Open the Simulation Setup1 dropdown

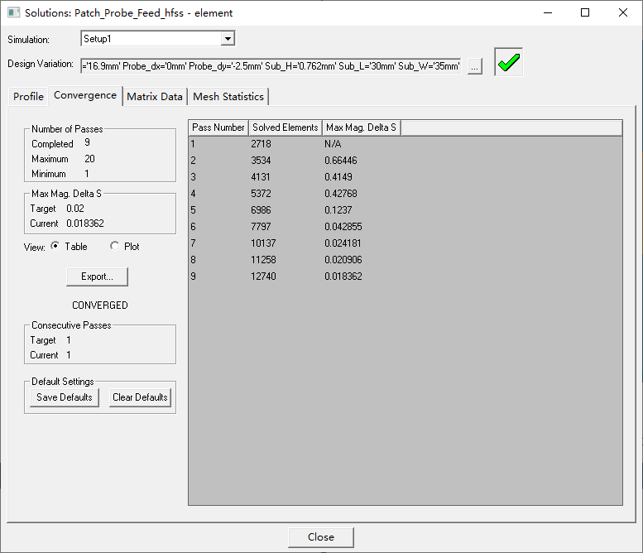pyautogui.click(x=228, y=39)
